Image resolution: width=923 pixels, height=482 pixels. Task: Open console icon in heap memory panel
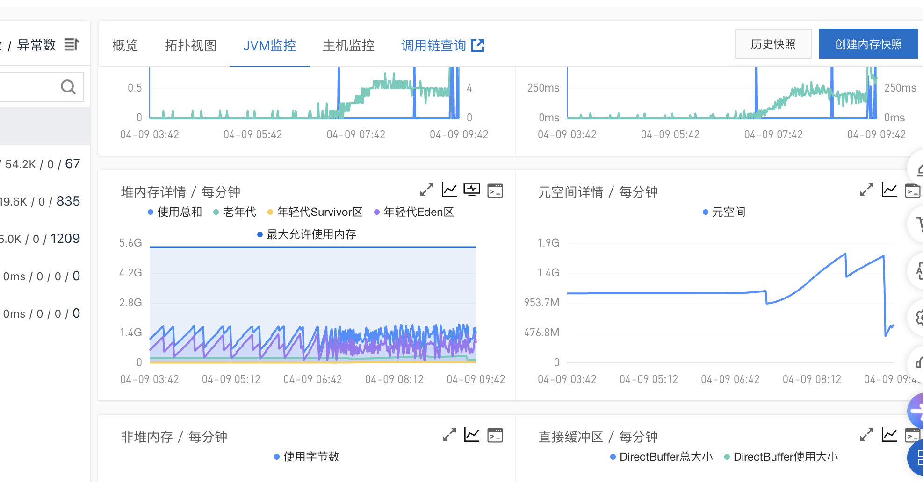tap(495, 190)
